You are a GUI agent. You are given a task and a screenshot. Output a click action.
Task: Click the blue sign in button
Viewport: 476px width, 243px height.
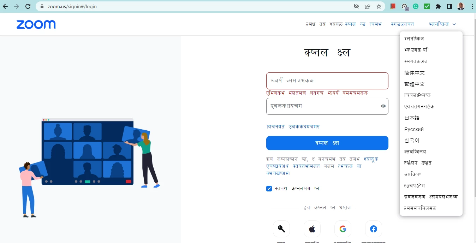click(327, 143)
